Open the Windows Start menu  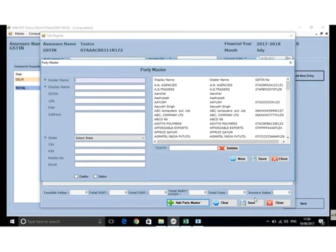click(12, 222)
